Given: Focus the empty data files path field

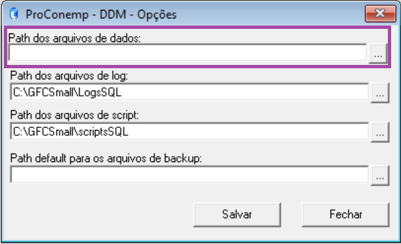Looking at the screenshot, I should [187, 53].
